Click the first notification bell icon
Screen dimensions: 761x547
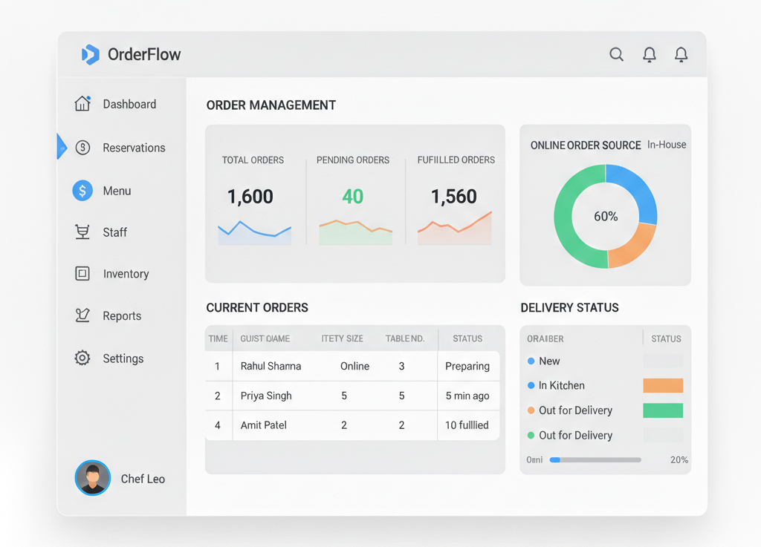649,54
